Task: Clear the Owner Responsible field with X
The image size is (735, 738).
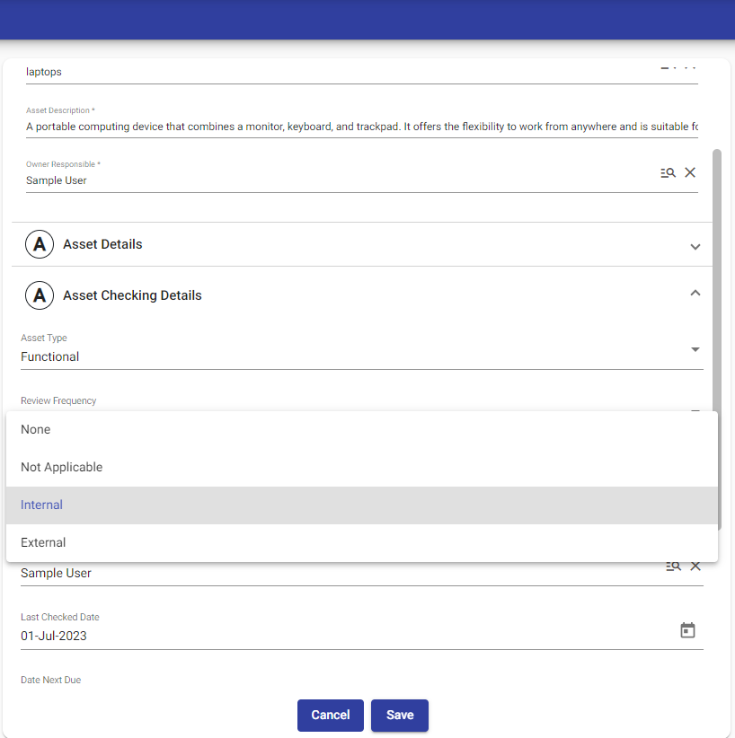Action: tap(690, 172)
